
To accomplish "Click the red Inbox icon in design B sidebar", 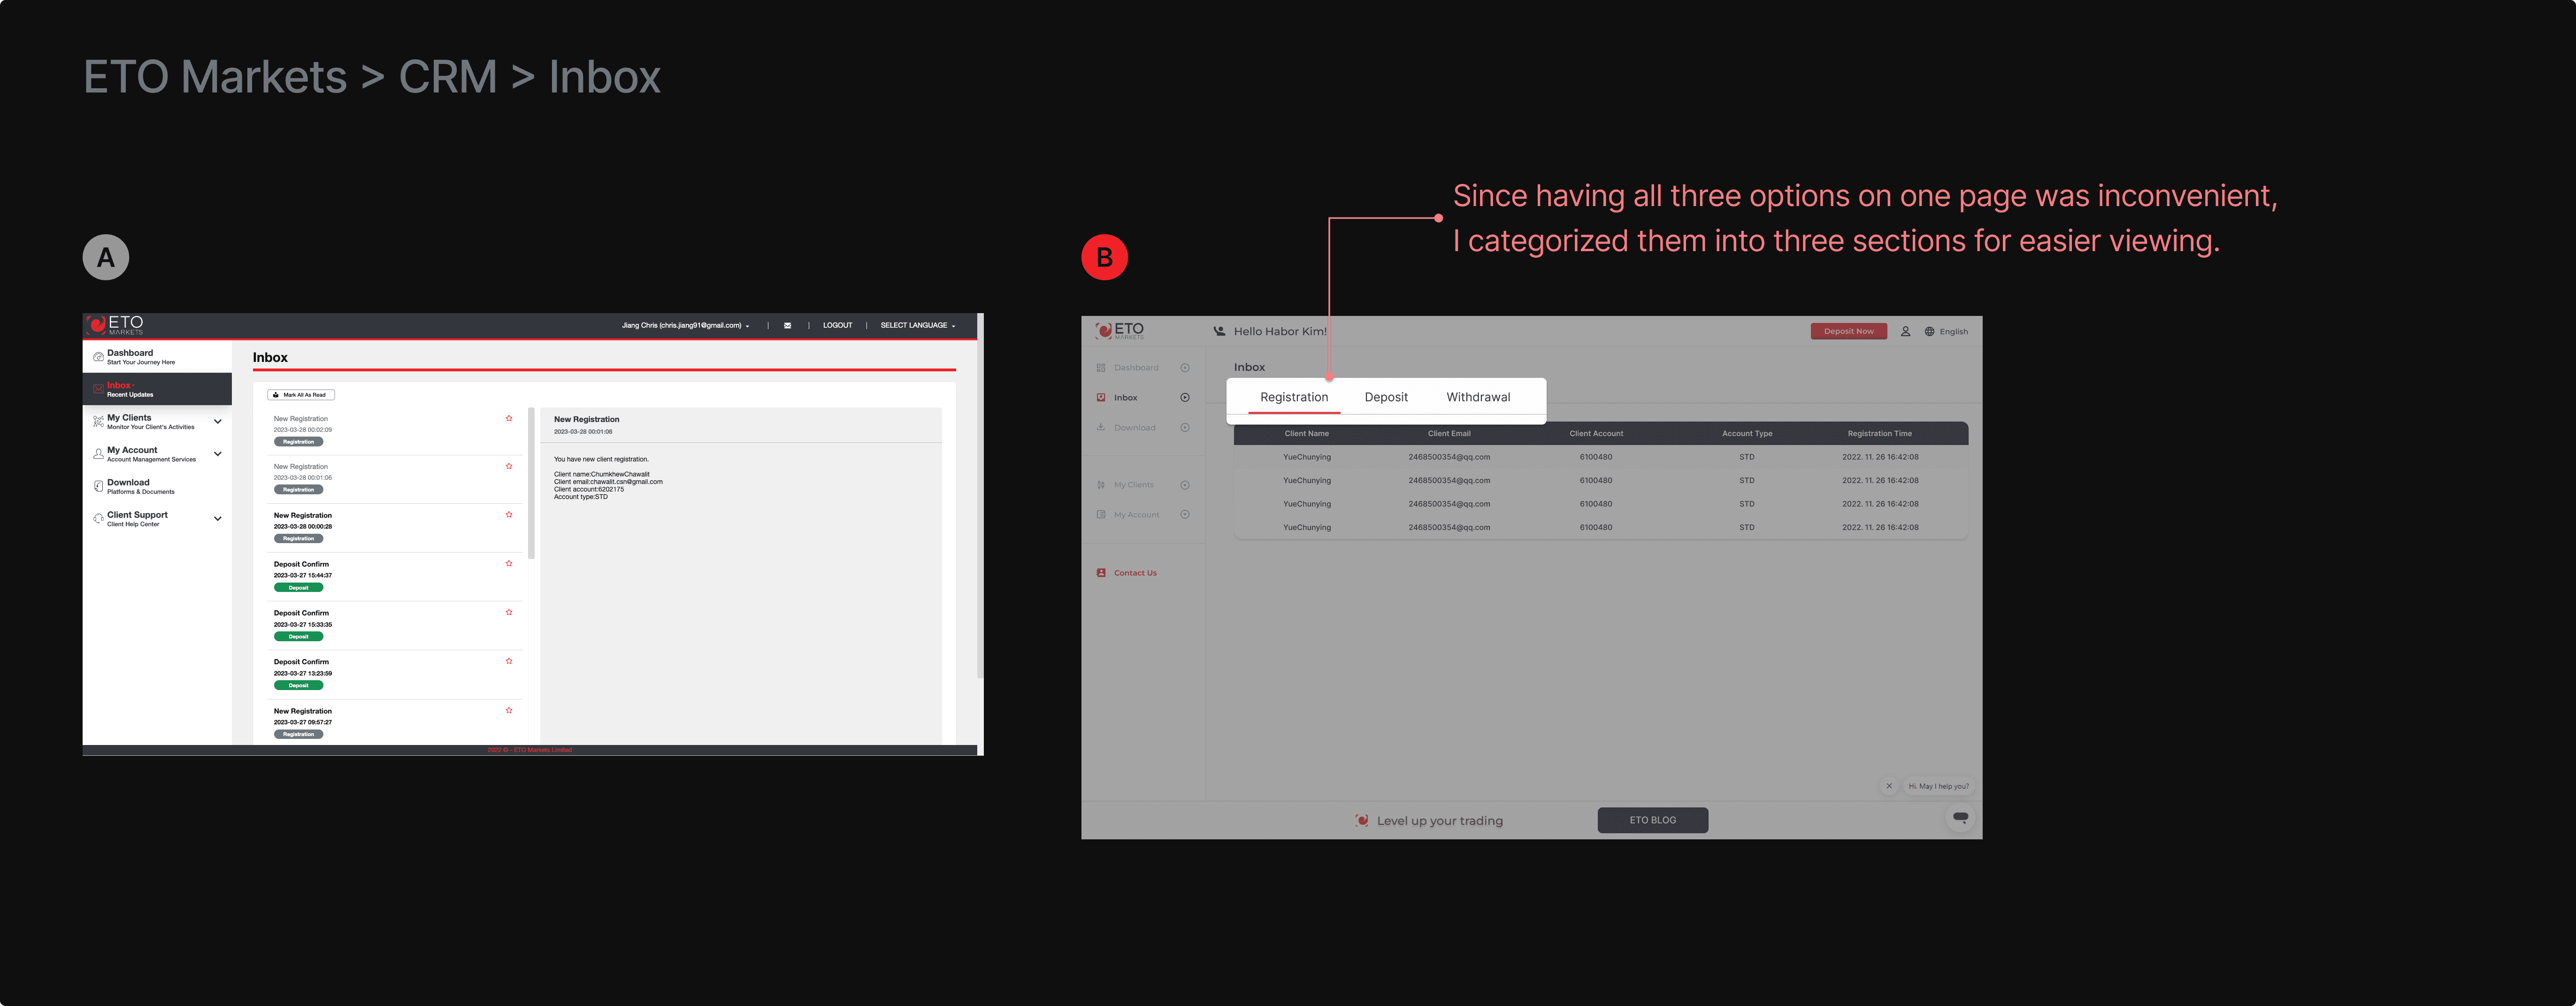I will point(1101,398).
